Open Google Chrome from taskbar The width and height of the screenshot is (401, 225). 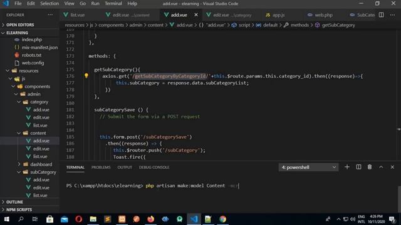point(223,219)
